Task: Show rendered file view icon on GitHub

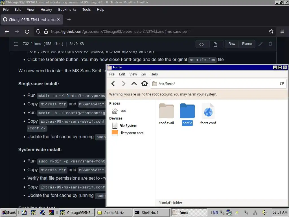Action: (x=215, y=44)
